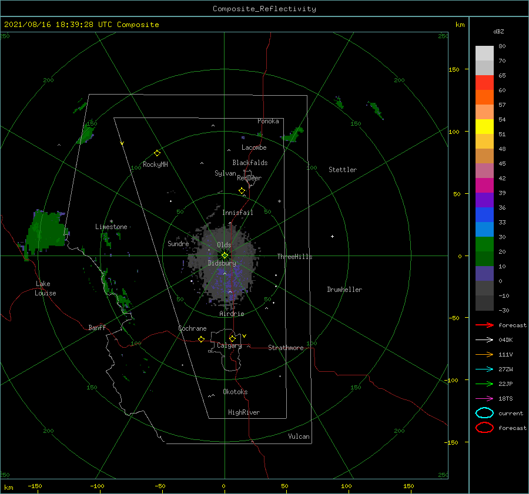The height and width of the screenshot is (494, 529).
Task: Select the royal blue dBZ swatch
Action: [484, 215]
